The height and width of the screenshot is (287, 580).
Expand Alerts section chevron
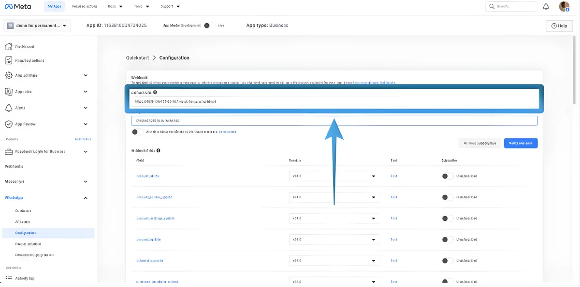(x=86, y=108)
